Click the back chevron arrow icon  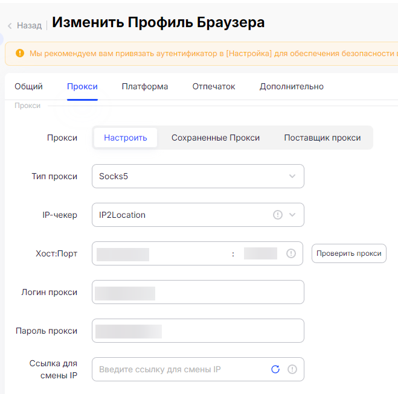[10, 26]
